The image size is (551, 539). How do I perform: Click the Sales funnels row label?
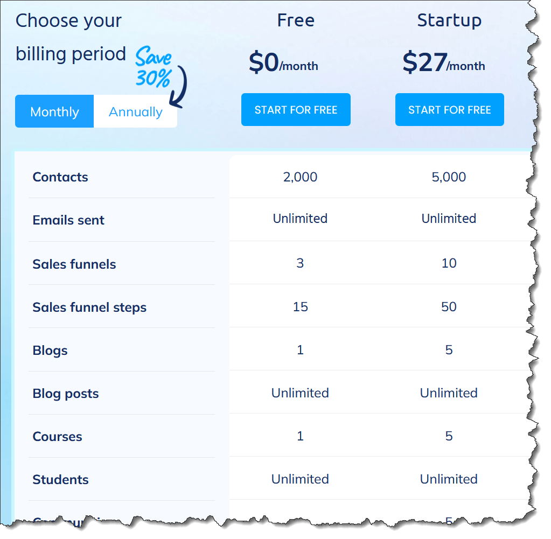[x=74, y=264]
